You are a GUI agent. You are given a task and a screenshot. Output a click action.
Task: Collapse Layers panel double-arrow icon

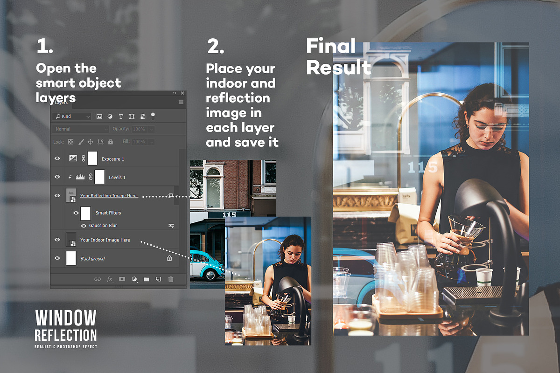(175, 93)
